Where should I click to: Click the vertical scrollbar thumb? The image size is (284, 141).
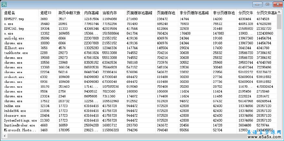click(x=279, y=22)
